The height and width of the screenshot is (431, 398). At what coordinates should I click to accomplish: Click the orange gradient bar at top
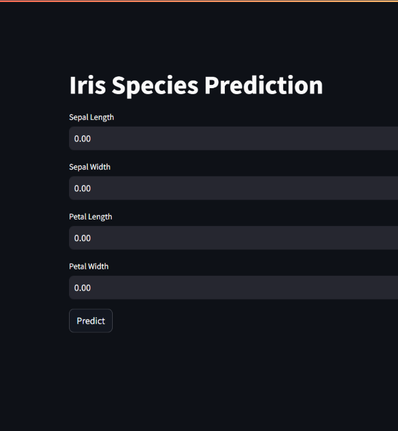tap(199, 1)
